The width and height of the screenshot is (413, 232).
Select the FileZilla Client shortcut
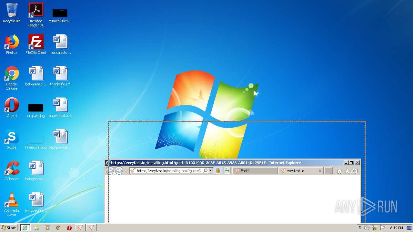pos(36,44)
